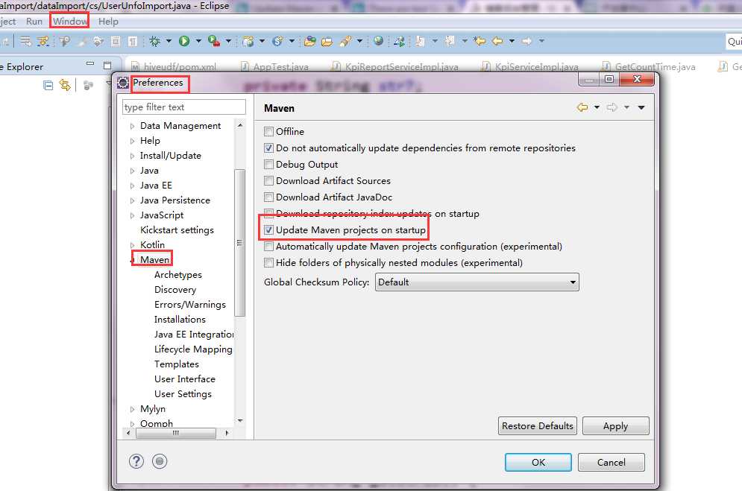Click the yellow back arrow in Maven page header
Viewport: 742px width, 491px height.
tap(582, 108)
